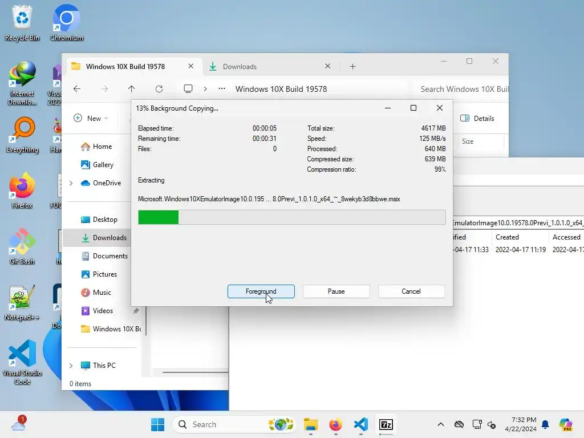Viewport: 584px width, 438px height.
Task: Switch to Windows 10X Build 19578 tab
Action: (125, 66)
